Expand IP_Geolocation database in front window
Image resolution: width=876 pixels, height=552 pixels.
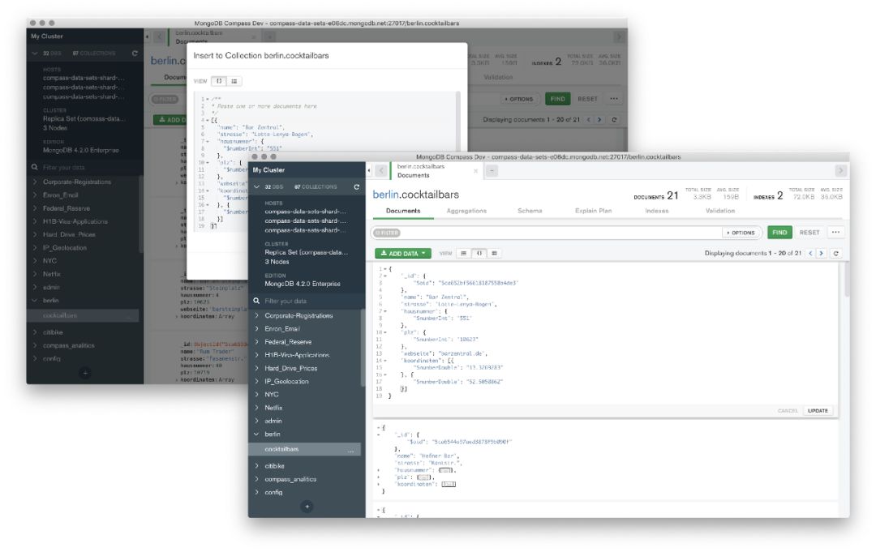pos(256,382)
